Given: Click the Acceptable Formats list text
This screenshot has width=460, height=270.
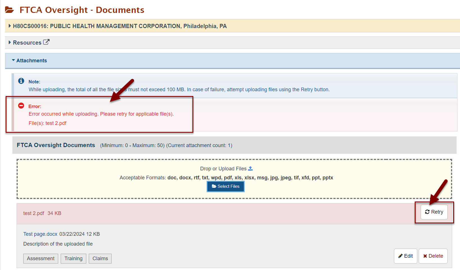Looking at the screenshot, I should click(x=226, y=178).
